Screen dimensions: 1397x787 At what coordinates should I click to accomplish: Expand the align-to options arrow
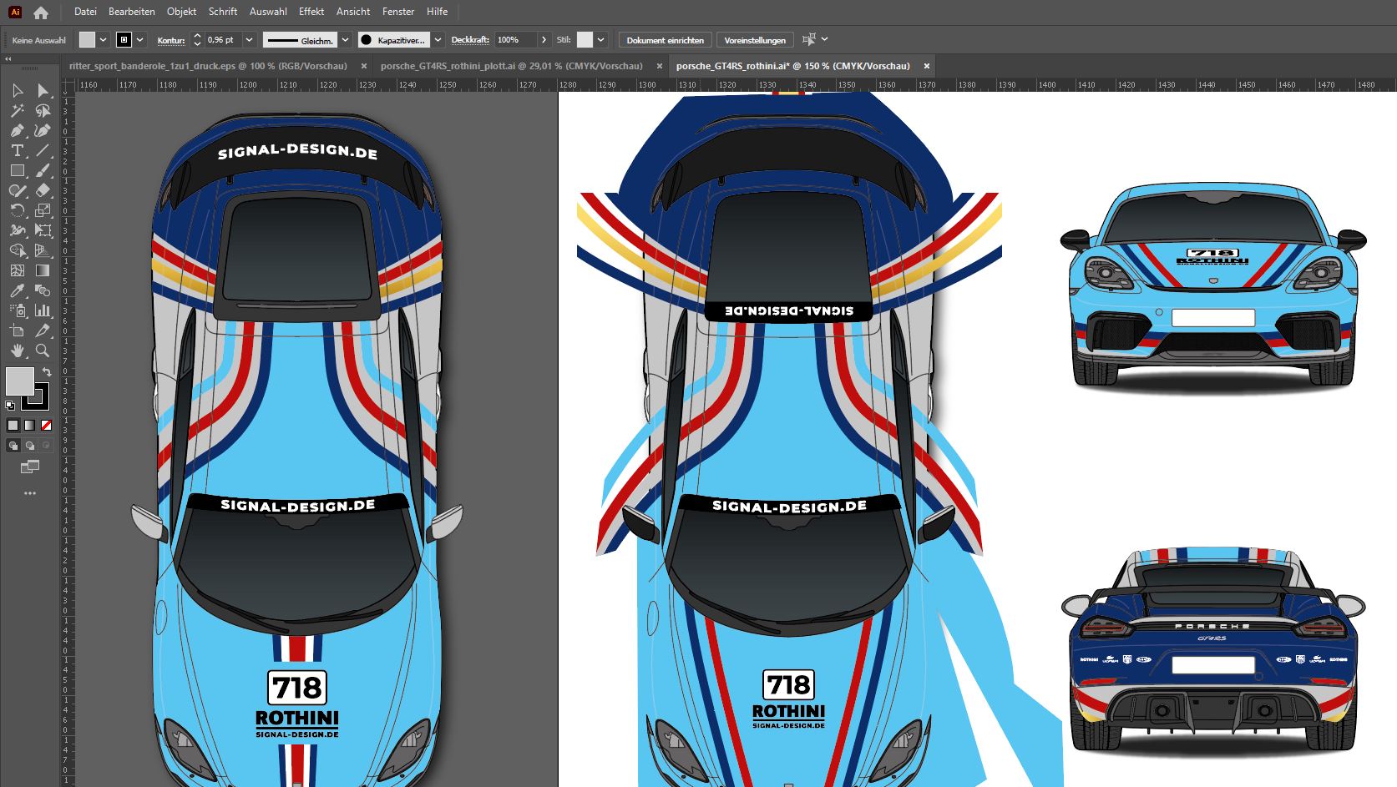(x=825, y=39)
